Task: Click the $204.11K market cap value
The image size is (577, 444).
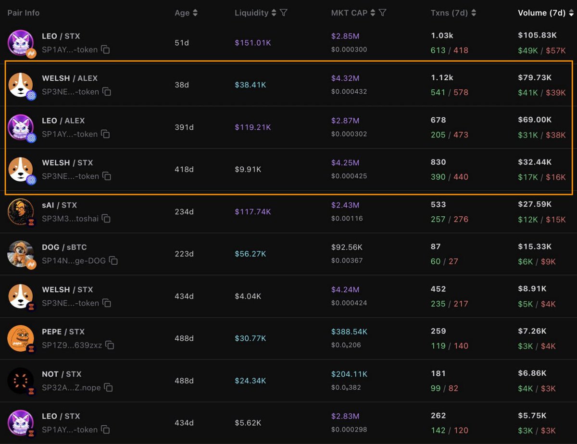Action: pyautogui.click(x=350, y=374)
